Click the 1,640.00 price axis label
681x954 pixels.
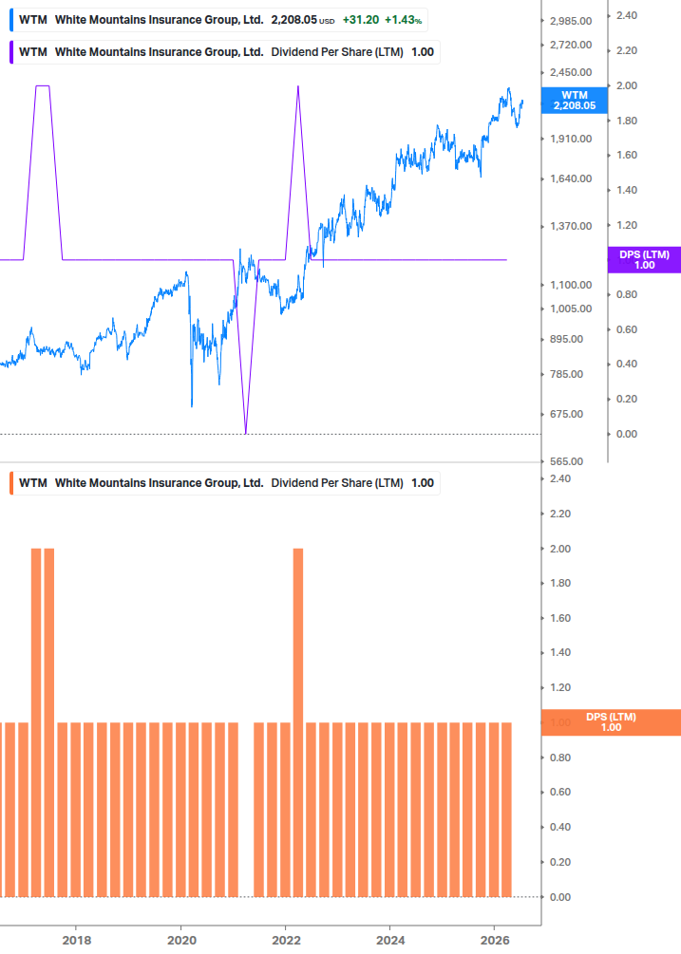pos(571,178)
